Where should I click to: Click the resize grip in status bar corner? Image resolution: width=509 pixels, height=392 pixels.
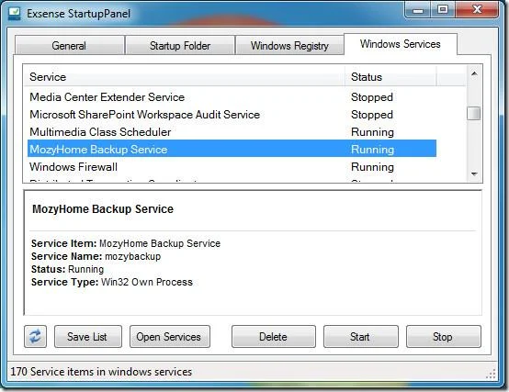[x=491, y=374]
